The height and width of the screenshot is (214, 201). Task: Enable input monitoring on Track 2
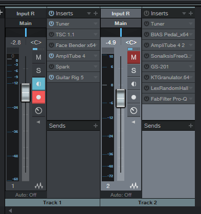[x=133, y=84]
